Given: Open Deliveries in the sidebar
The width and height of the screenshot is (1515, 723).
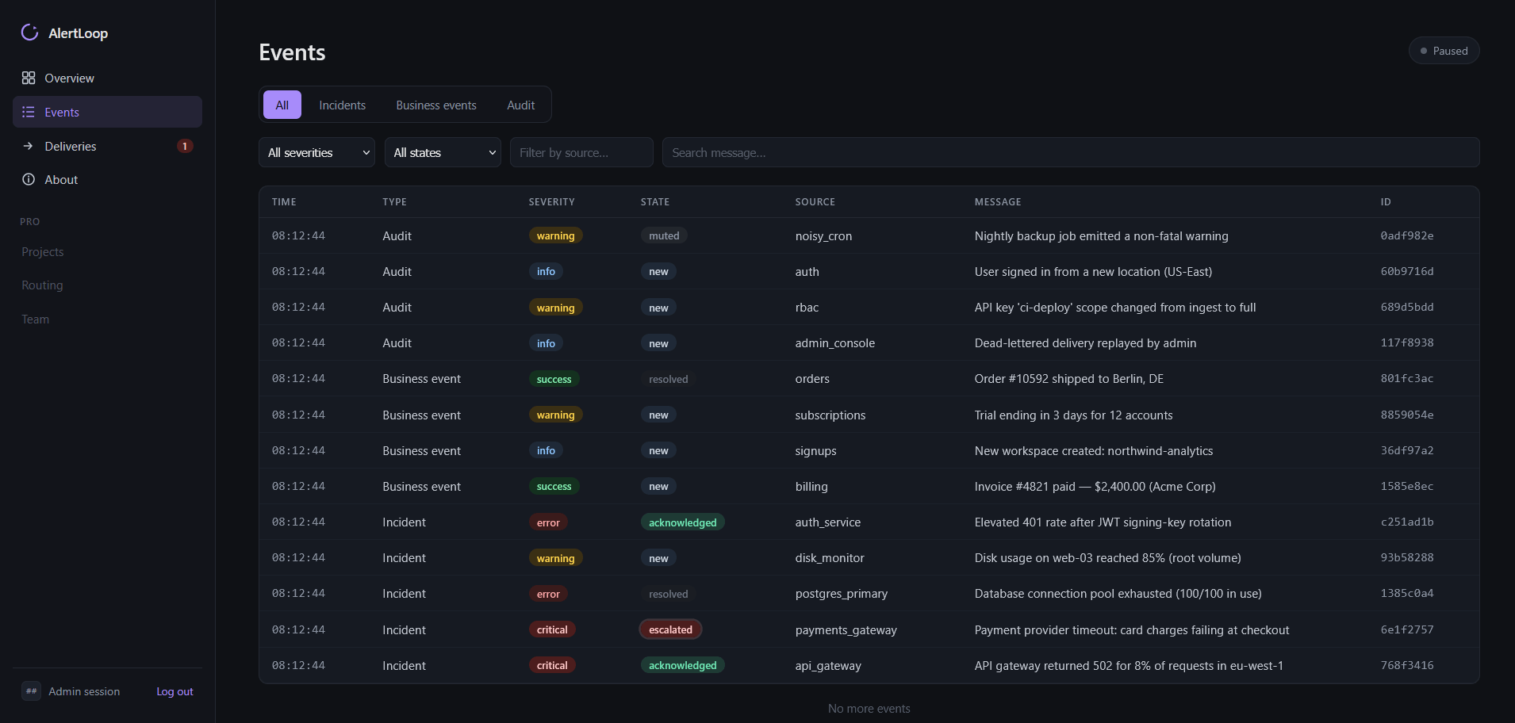Looking at the screenshot, I should coord(107,146).
